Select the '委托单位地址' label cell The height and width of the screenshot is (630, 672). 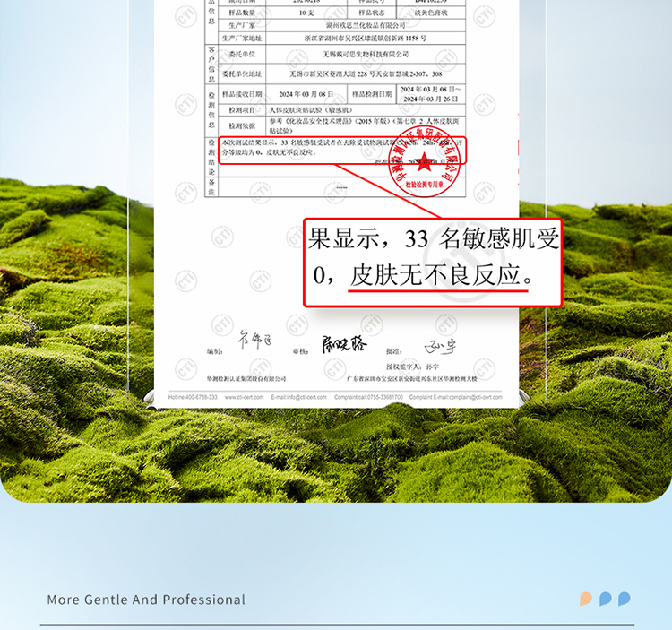tap(242, 74)
